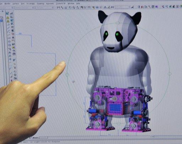Open the Assembly menu
Viewport: 182px width, 144px height.
(x=31, y=4)
